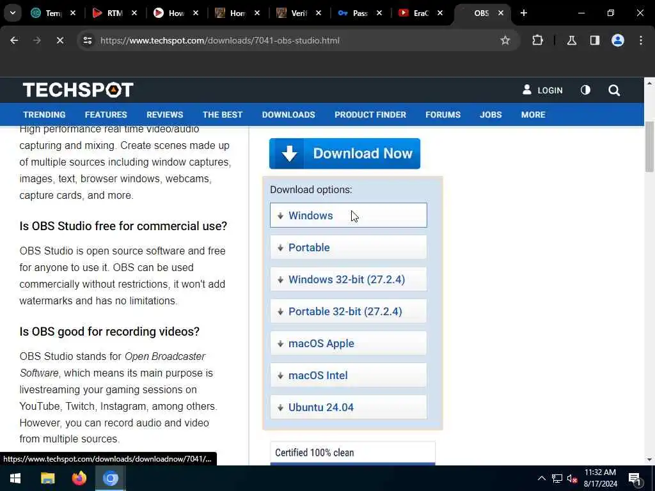Image resolution: width=655 pixels, height=491 pixels.
Task: Go forward to the next page
Action: click(x=37, y=40)
